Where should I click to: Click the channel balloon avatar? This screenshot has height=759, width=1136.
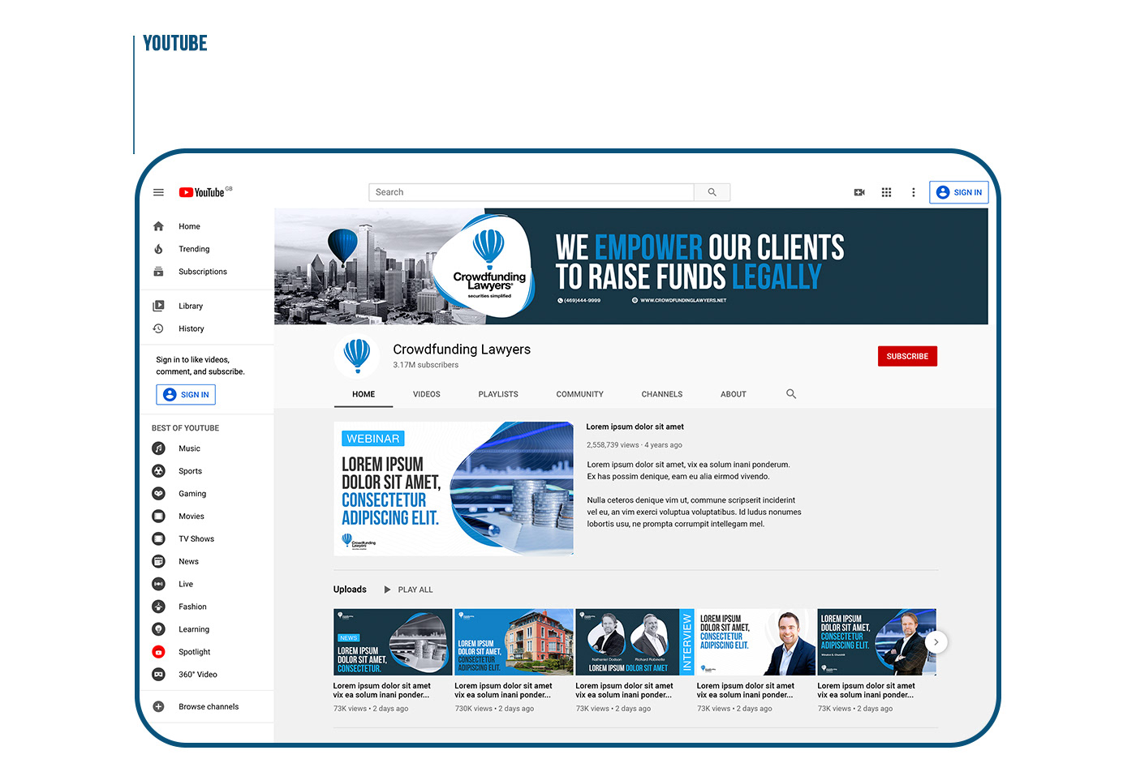point(357,356)
